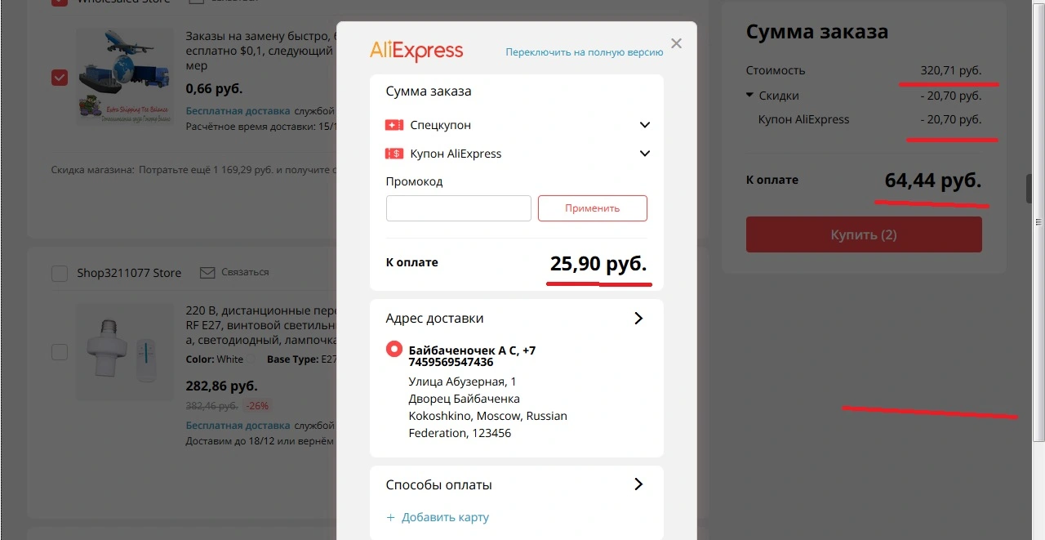Open the shipping product thumbnail image
The height and width of the screenshot is (540, 1045).
click(x=124, y=77)
